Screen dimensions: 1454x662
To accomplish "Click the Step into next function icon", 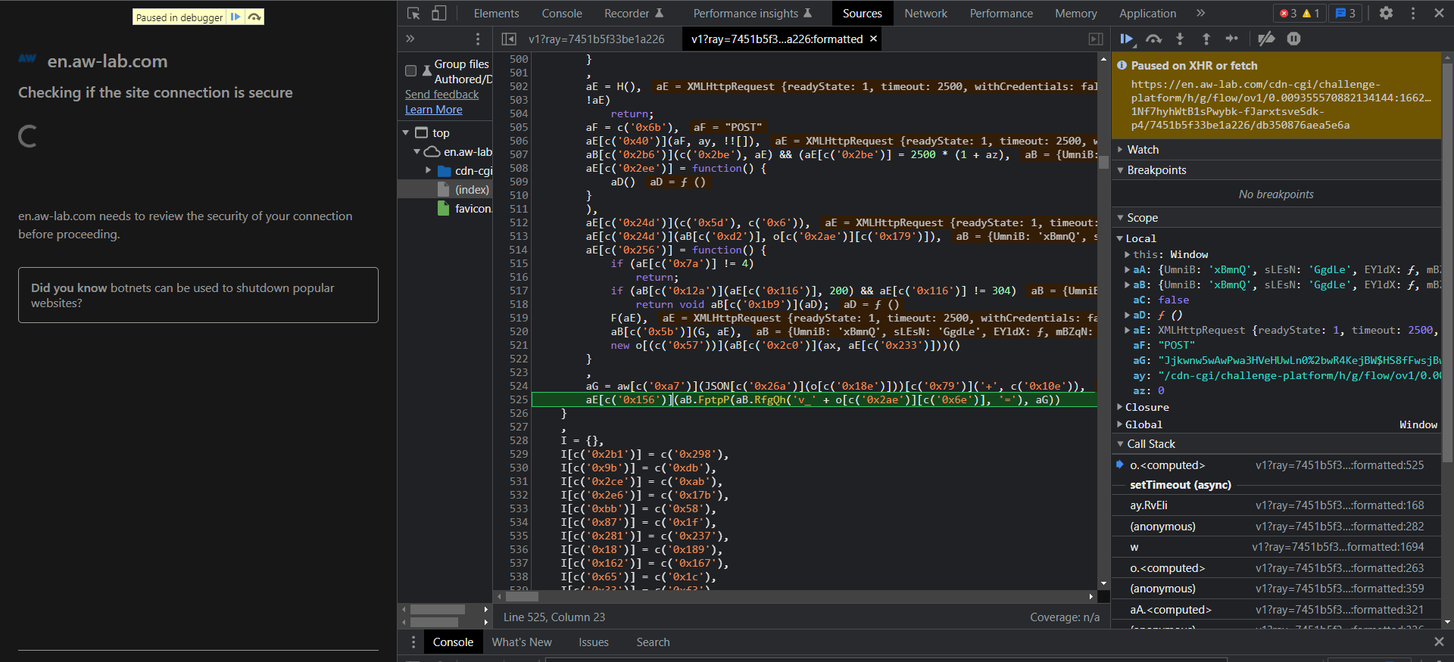I will point(1180,39).
